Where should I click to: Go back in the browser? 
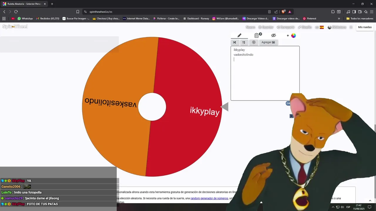tap(4, 12)
